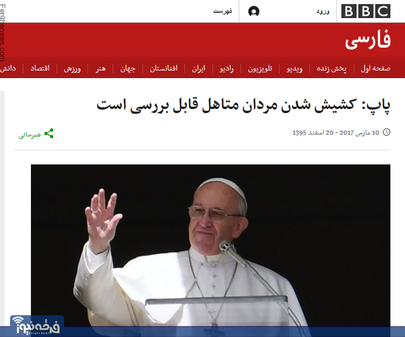
Task: Open the پخش زنده tab
Action: pyautogui.click(x=331, y=69)
